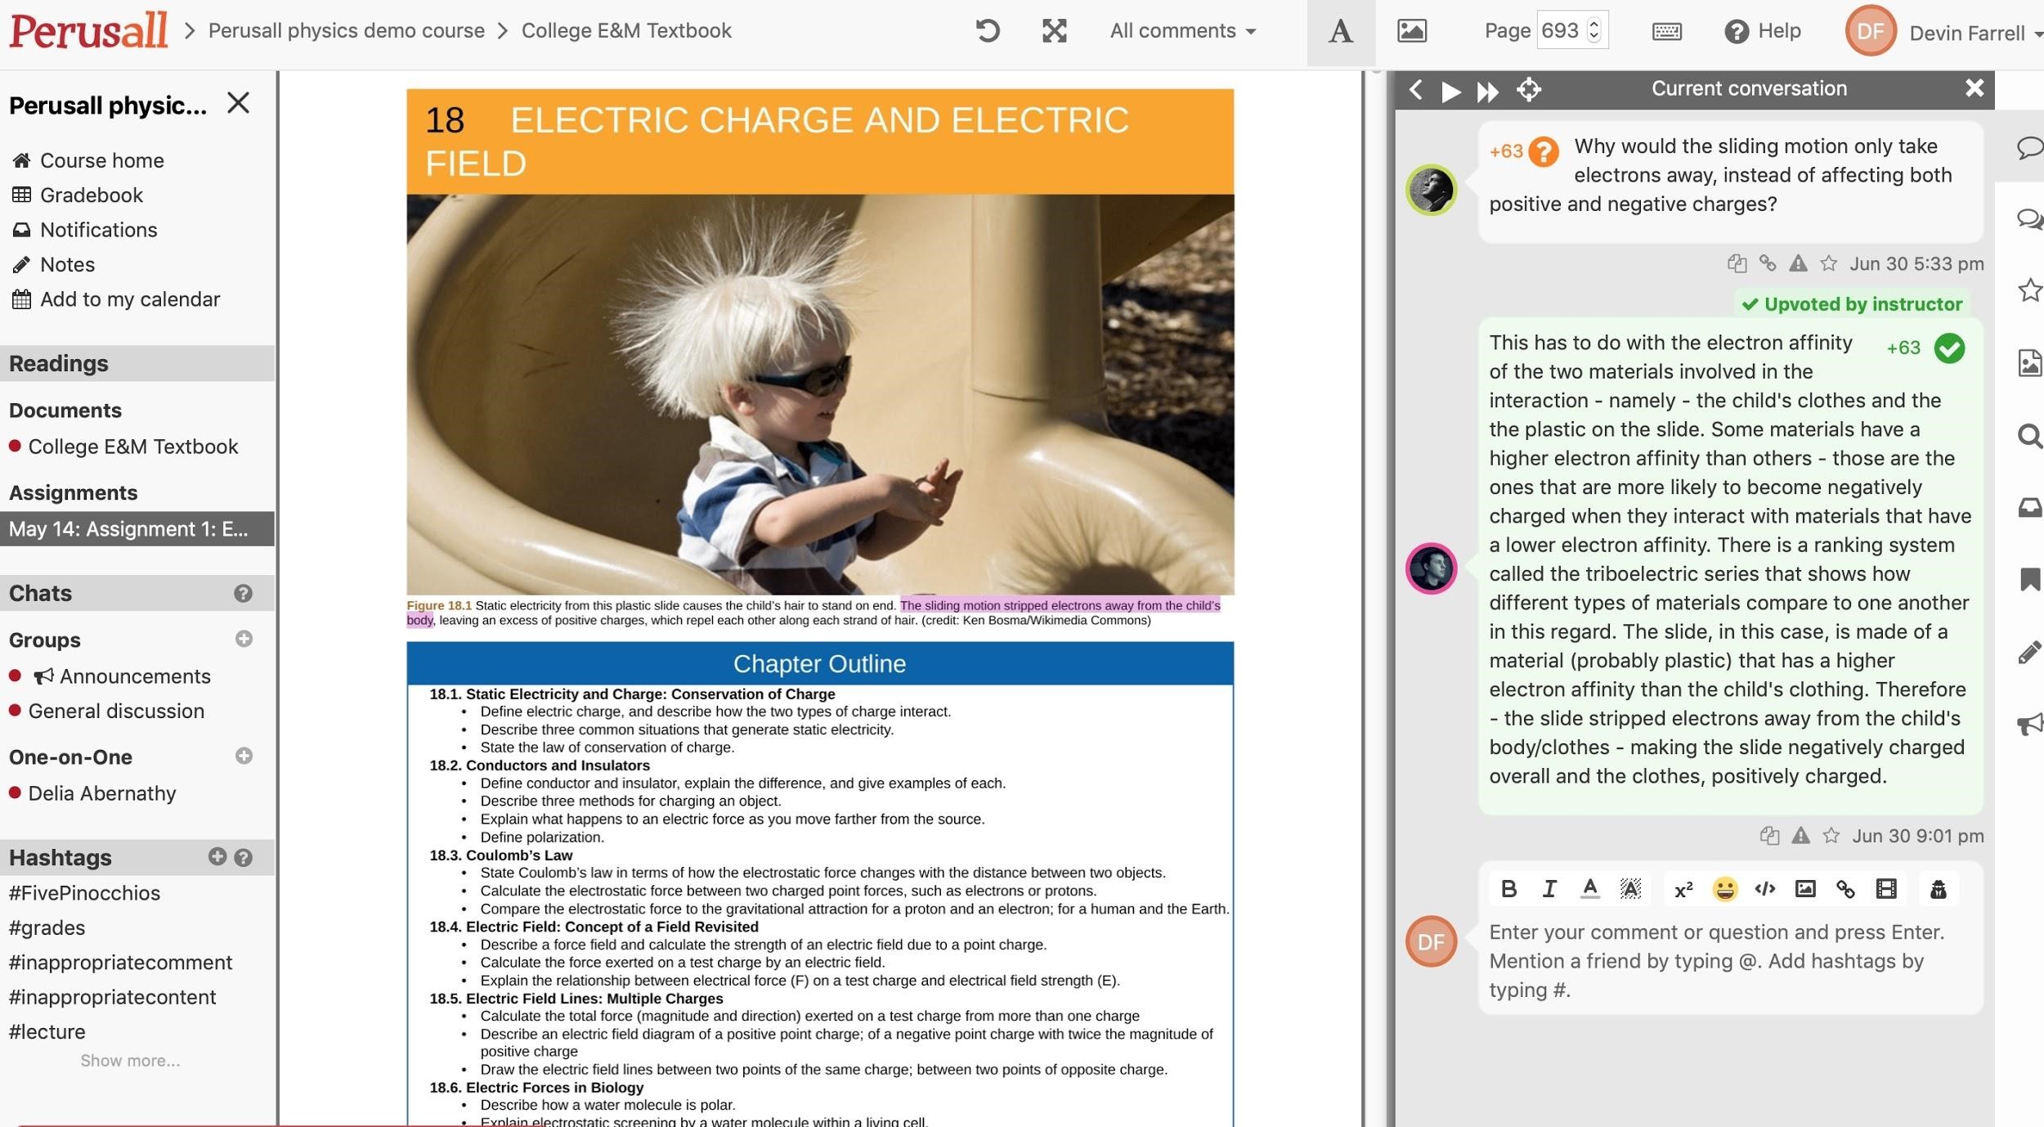Open text color picker in comment editor
Image resolution: width=2044 pixels, height=1127 pixels.
point(1590,889)
